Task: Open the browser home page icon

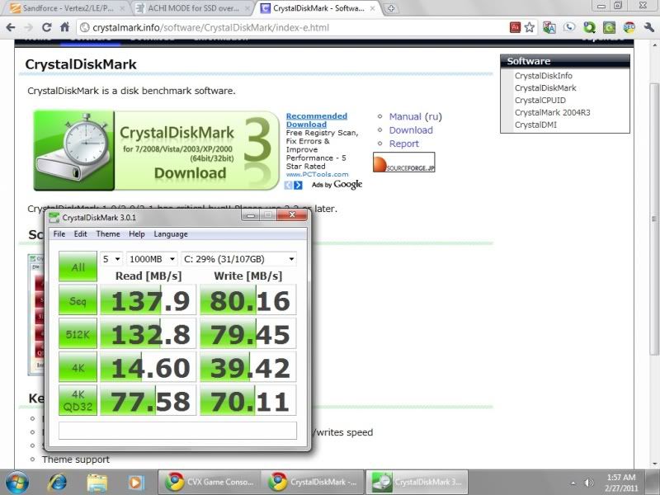Action: 64,27
